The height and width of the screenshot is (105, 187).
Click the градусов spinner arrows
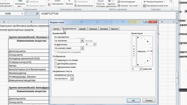tap(141, 69)
